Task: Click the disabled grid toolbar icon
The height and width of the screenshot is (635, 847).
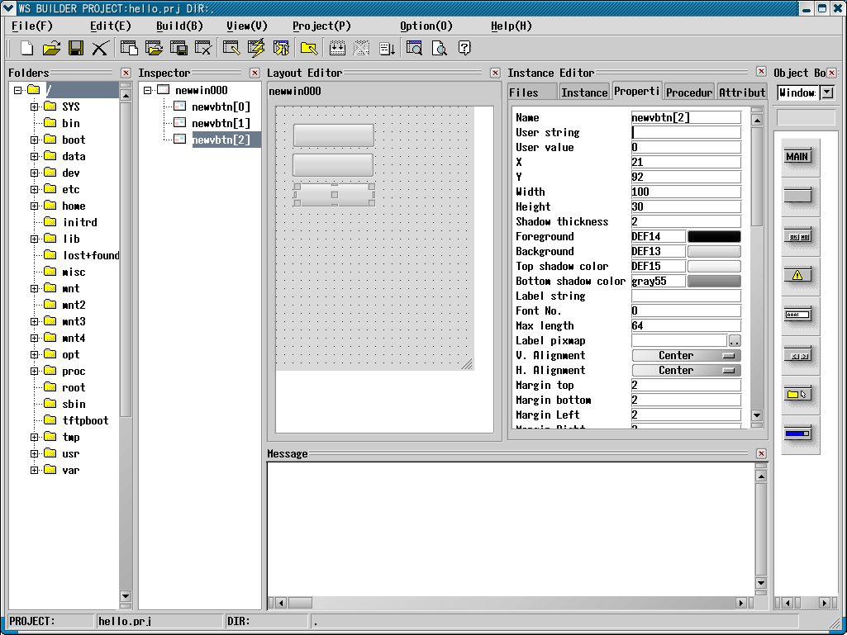Action: point(361,48)
